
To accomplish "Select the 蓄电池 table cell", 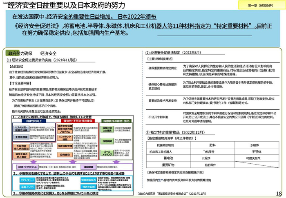I will pyautogui.click(x=168, y=158).
